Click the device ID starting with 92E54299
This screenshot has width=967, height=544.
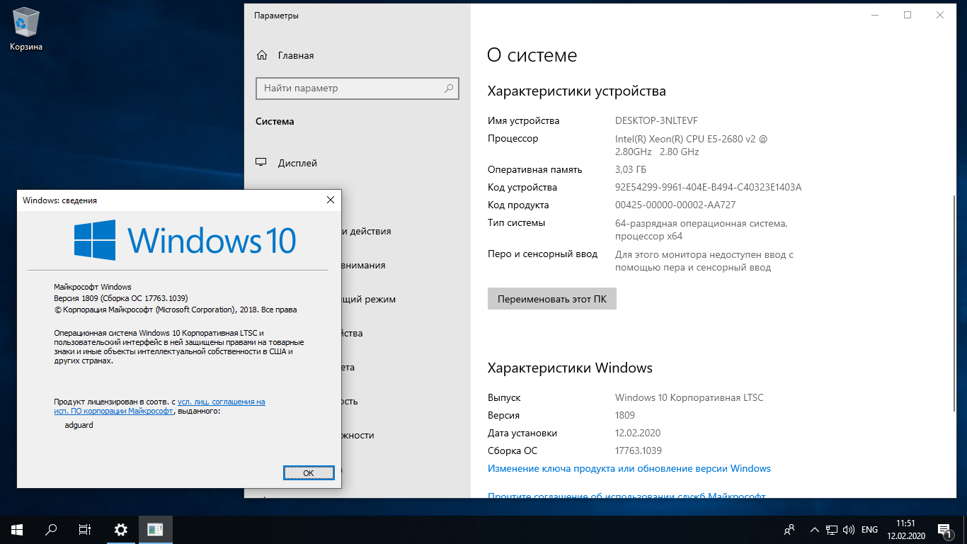point(708,187)
